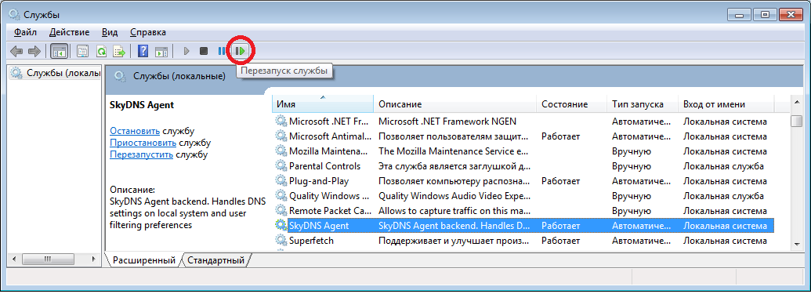Click gear icon of Parental Controls row
The image size is (811, 294).
coord(281,166)
